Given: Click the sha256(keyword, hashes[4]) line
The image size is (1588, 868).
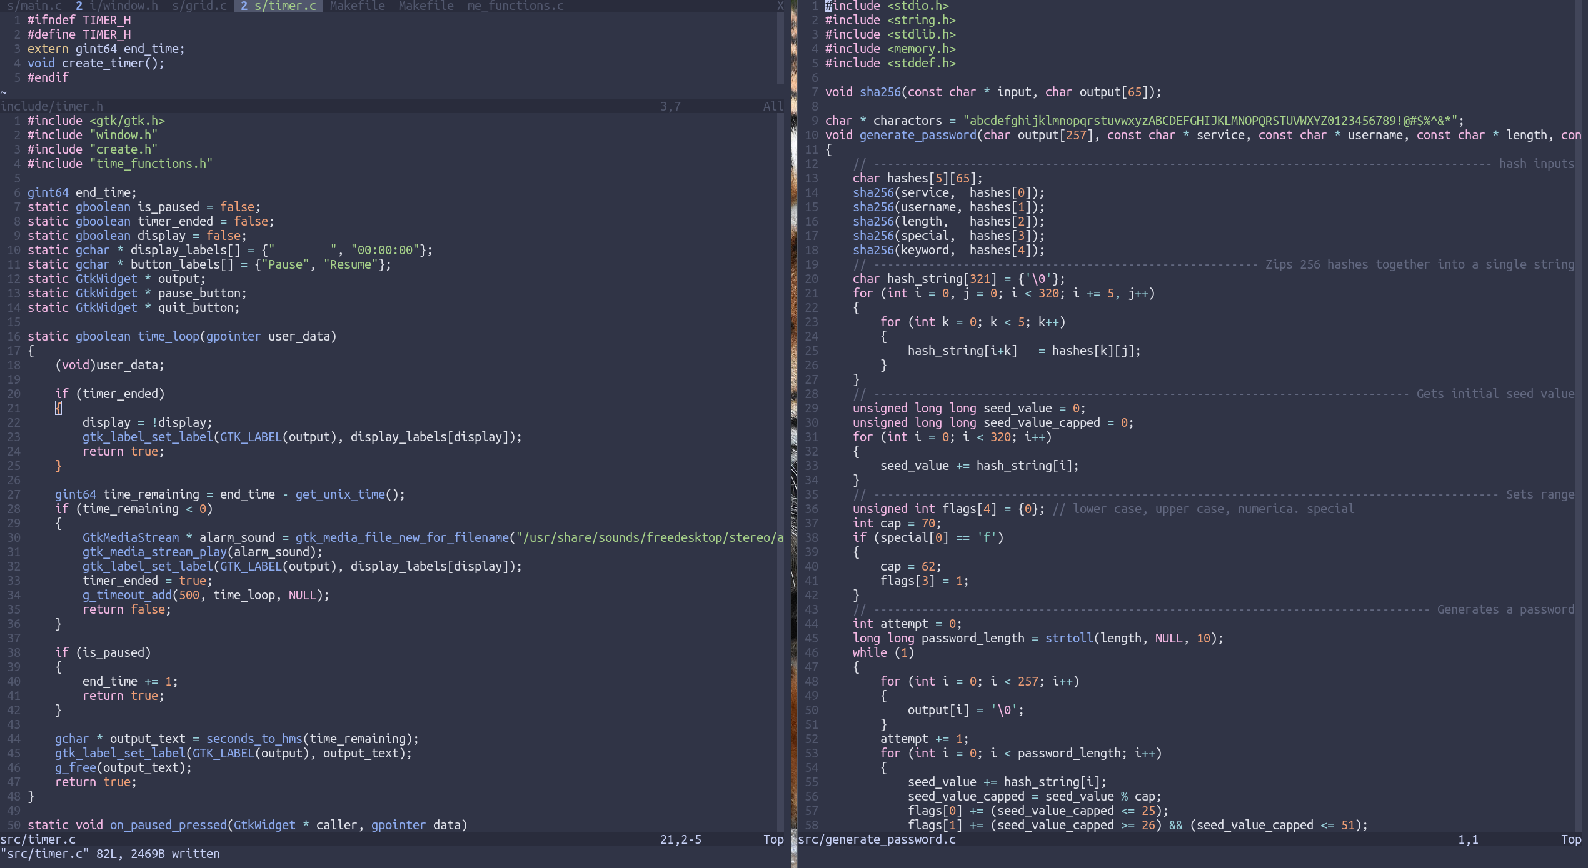Looking at the screenshot, I should point(948,250).
